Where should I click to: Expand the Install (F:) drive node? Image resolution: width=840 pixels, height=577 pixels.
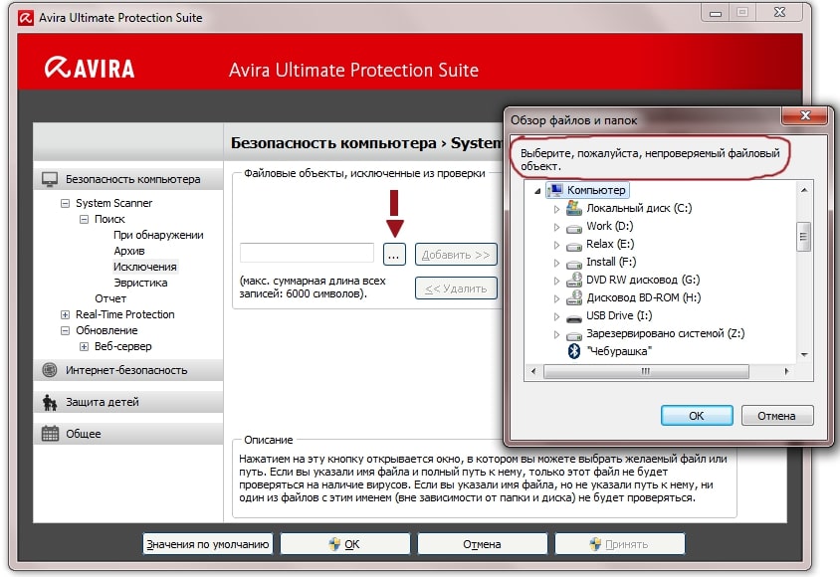click(x=556, y=263)
